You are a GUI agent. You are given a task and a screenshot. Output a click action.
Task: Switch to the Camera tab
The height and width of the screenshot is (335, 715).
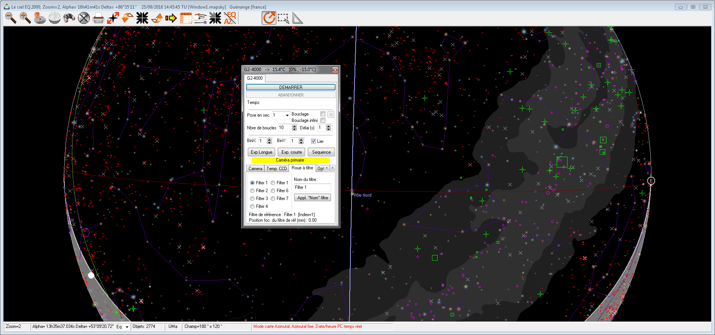(x=255, y=169)
